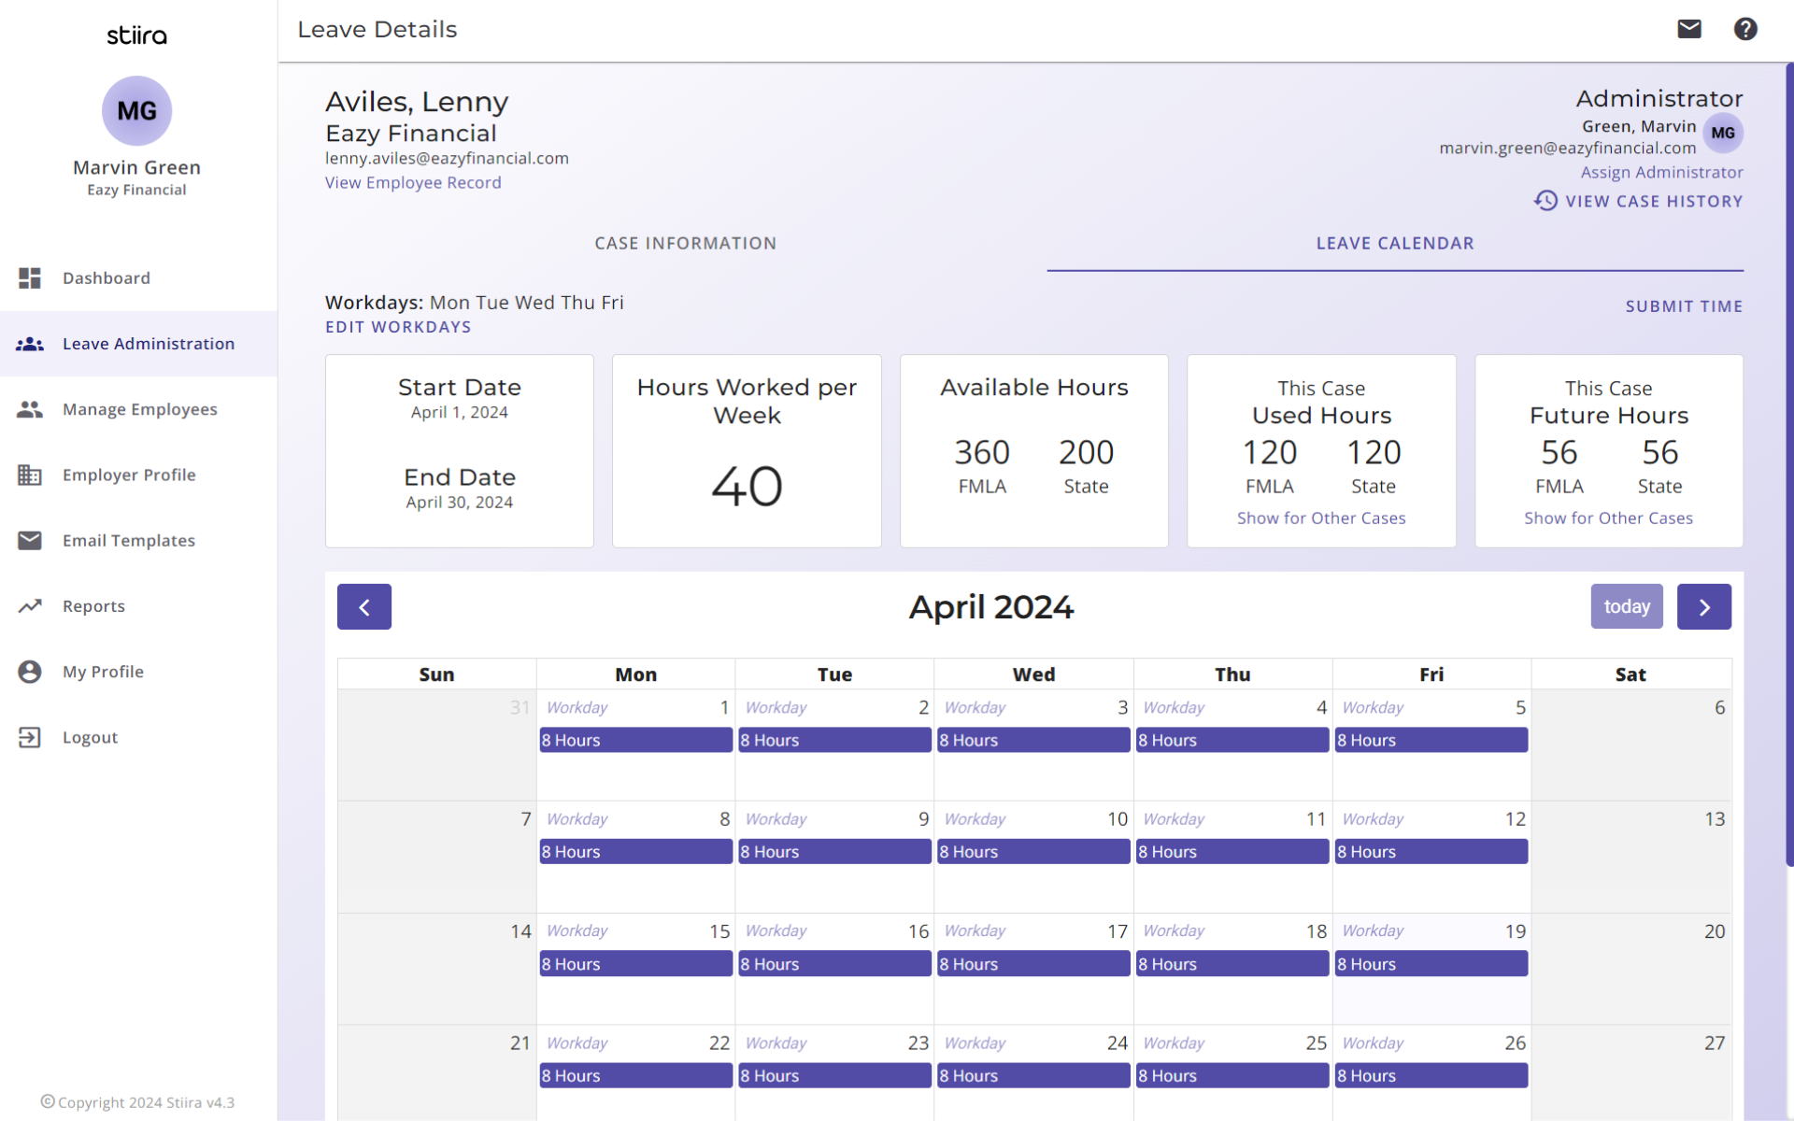Go to previous month in calendar
Image resolution: width=1794 pixels, height=1121 pixels.
pyautogui.click(x=363, y=607)
